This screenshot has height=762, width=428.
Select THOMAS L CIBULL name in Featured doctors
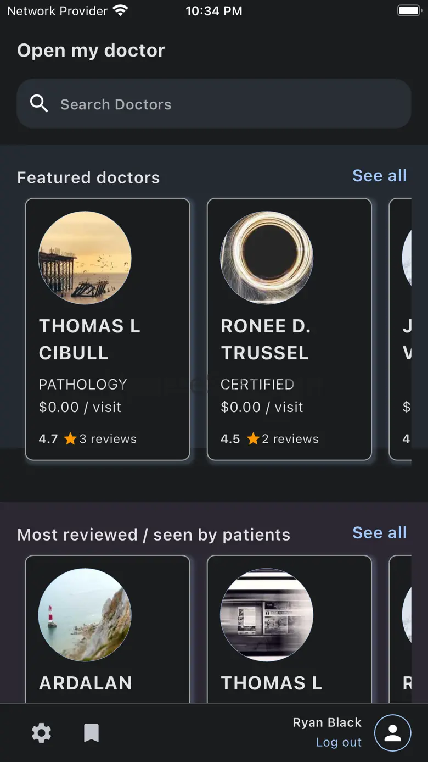(x=89, y=339)
